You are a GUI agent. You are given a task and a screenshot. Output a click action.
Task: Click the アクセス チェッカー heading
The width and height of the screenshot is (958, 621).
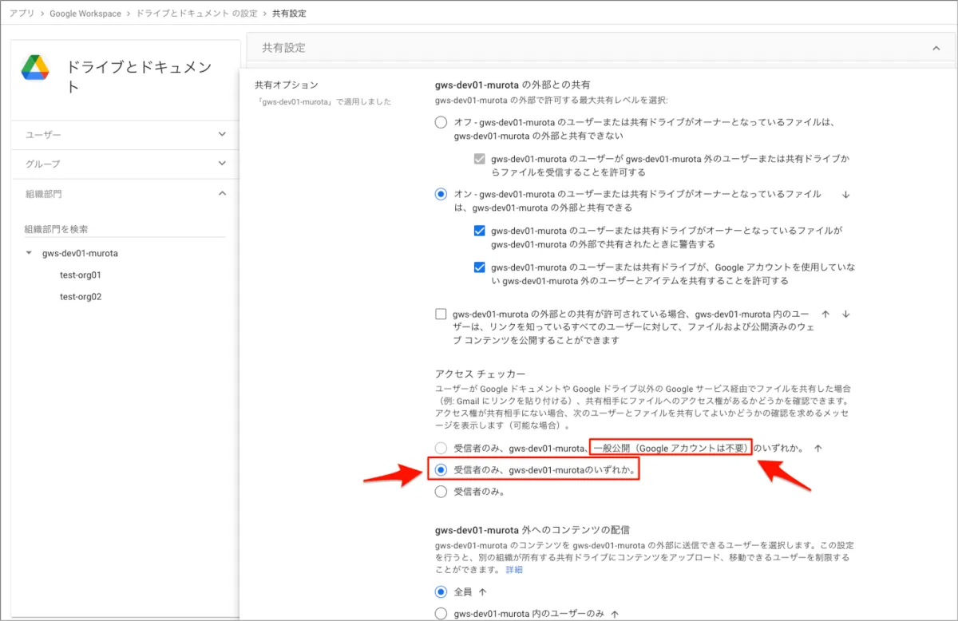click(479, 373)
